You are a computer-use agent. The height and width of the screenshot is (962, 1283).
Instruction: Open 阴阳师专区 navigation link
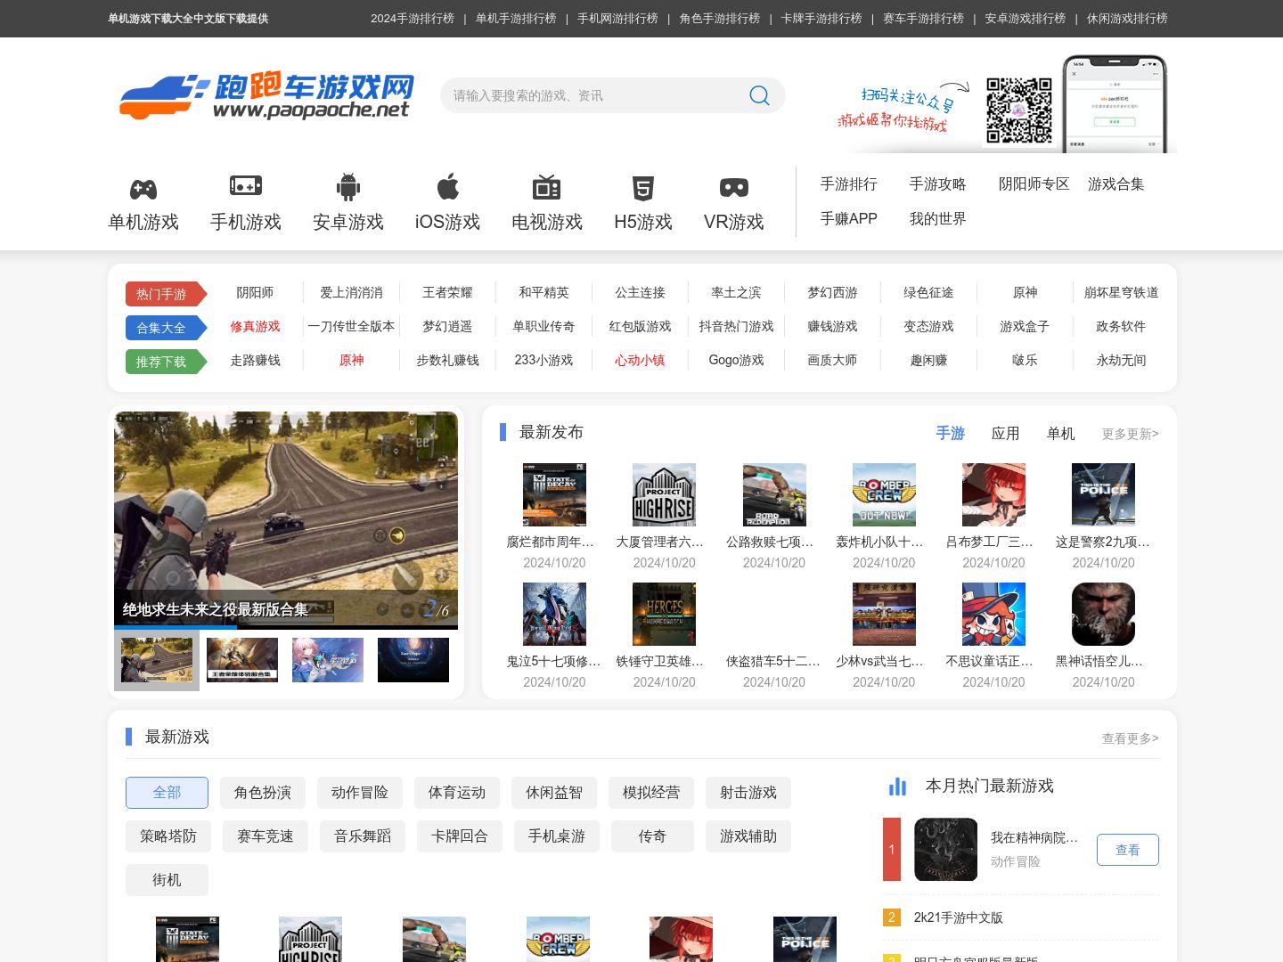point(1034,184)
